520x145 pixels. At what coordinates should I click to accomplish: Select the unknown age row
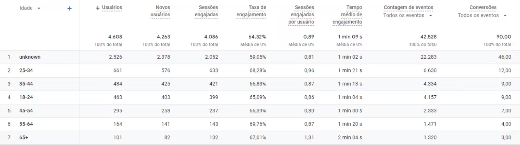(30, 57)
